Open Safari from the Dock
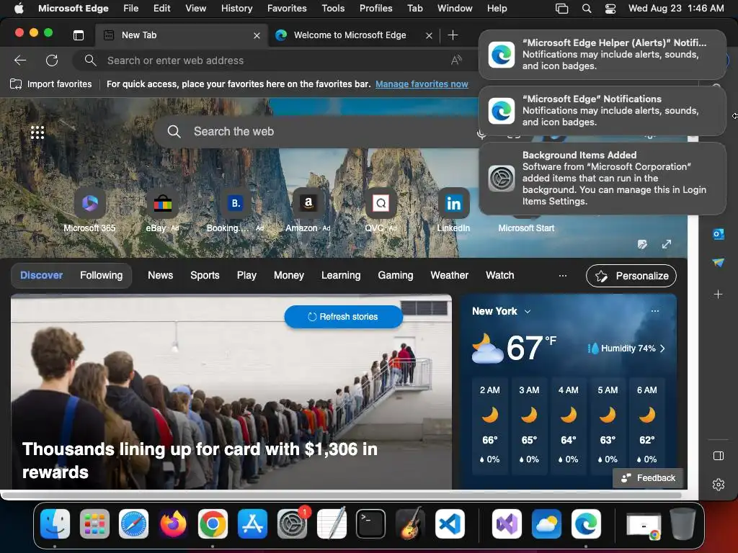Screen dimensions: 738x553 pos(133,523)
